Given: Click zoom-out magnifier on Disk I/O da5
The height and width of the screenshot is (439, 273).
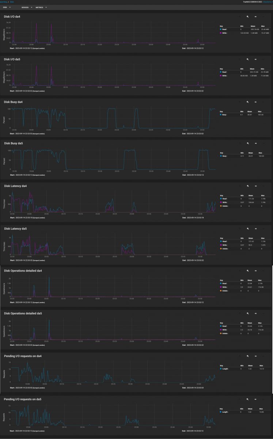Looking at the screenshot, I should pyautogui.click(x=247, y=59).
